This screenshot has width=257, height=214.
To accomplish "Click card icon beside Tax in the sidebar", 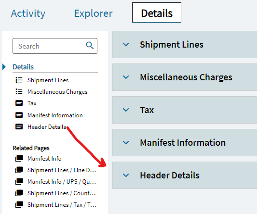I will 19,103.
